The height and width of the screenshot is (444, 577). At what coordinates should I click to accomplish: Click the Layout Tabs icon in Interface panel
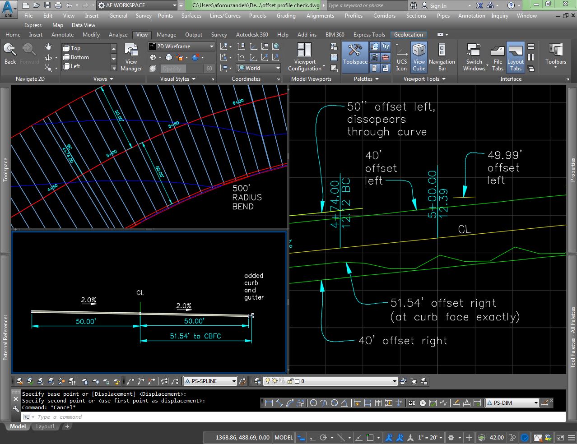516,55
